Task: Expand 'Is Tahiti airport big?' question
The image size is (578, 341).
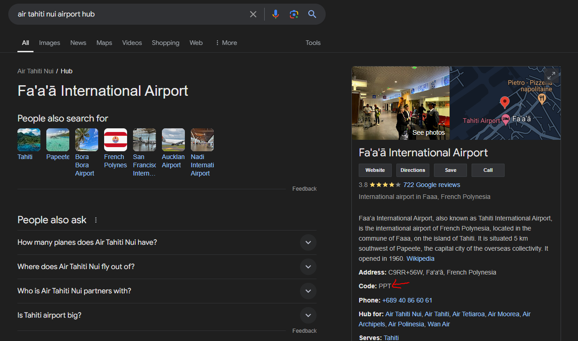Action: point(308,315)
